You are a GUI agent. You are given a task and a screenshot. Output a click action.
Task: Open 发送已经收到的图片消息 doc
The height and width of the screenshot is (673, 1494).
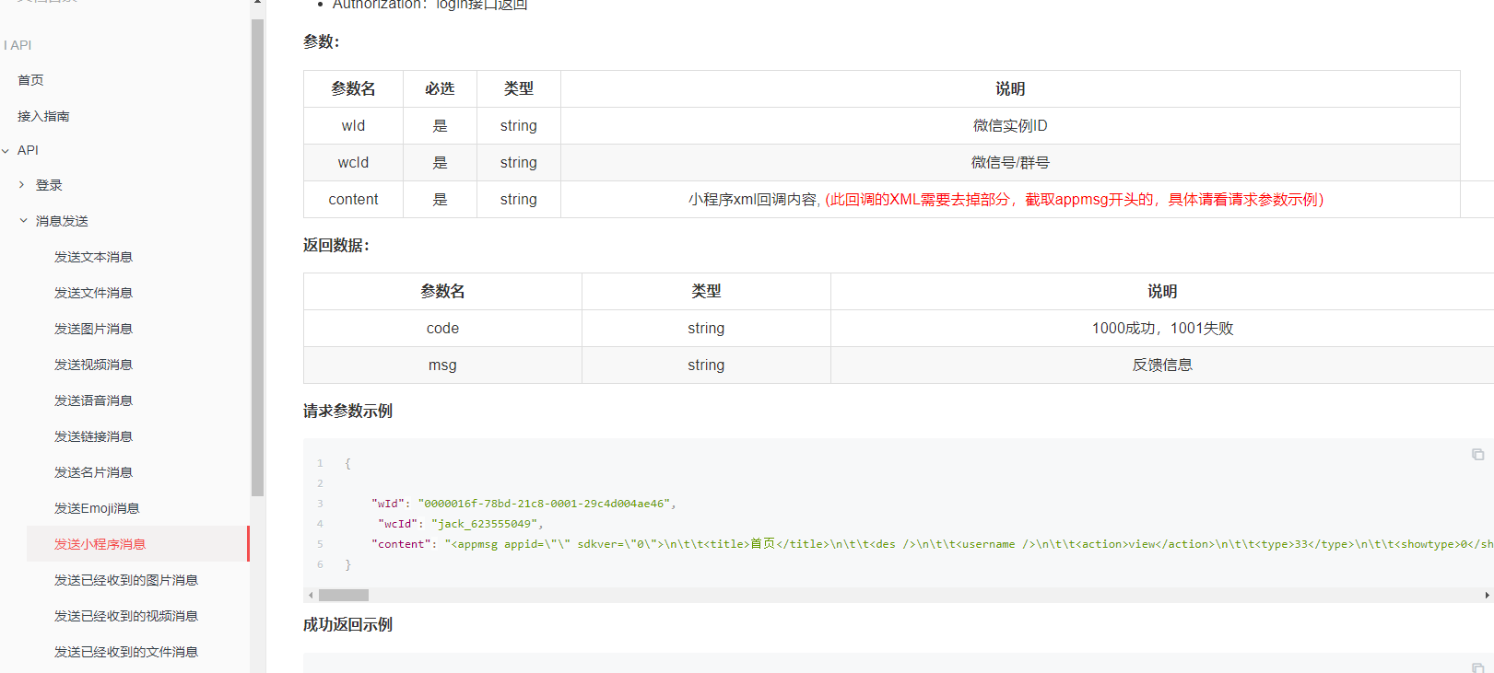tap(126, 580)
